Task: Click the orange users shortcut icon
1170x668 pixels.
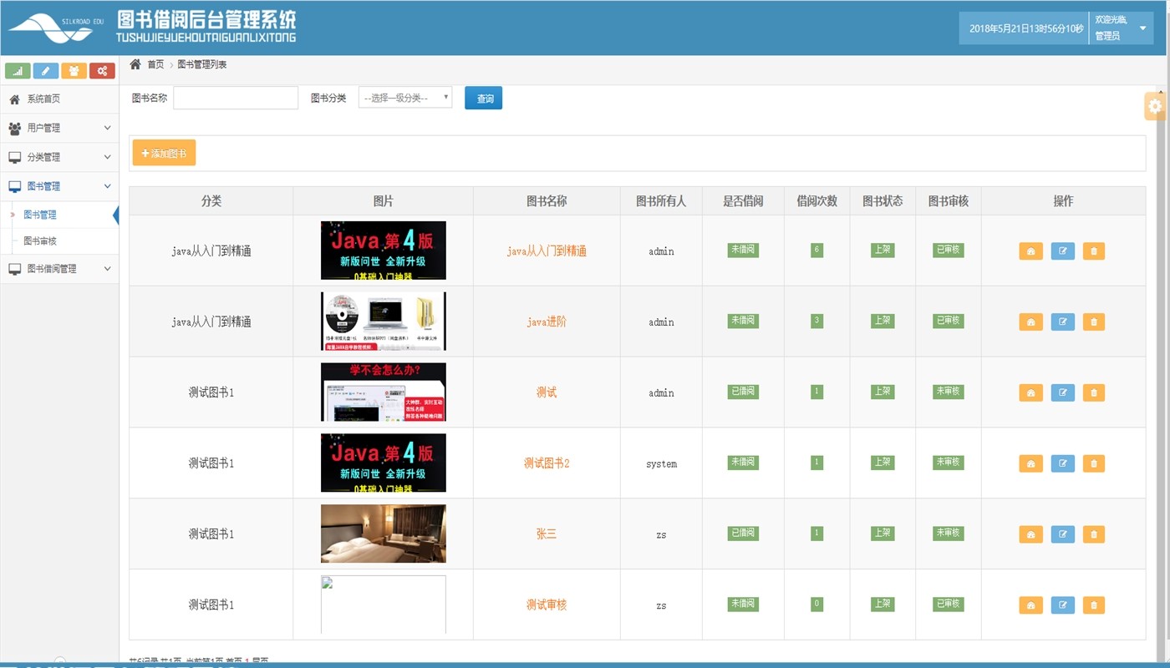Action: 74,71
